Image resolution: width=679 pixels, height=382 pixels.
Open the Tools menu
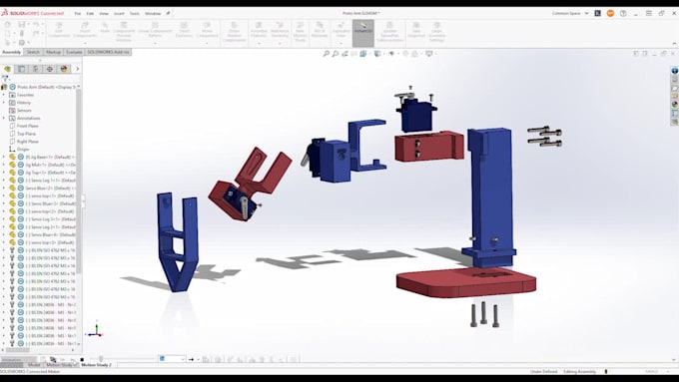[x=135, y=13]
